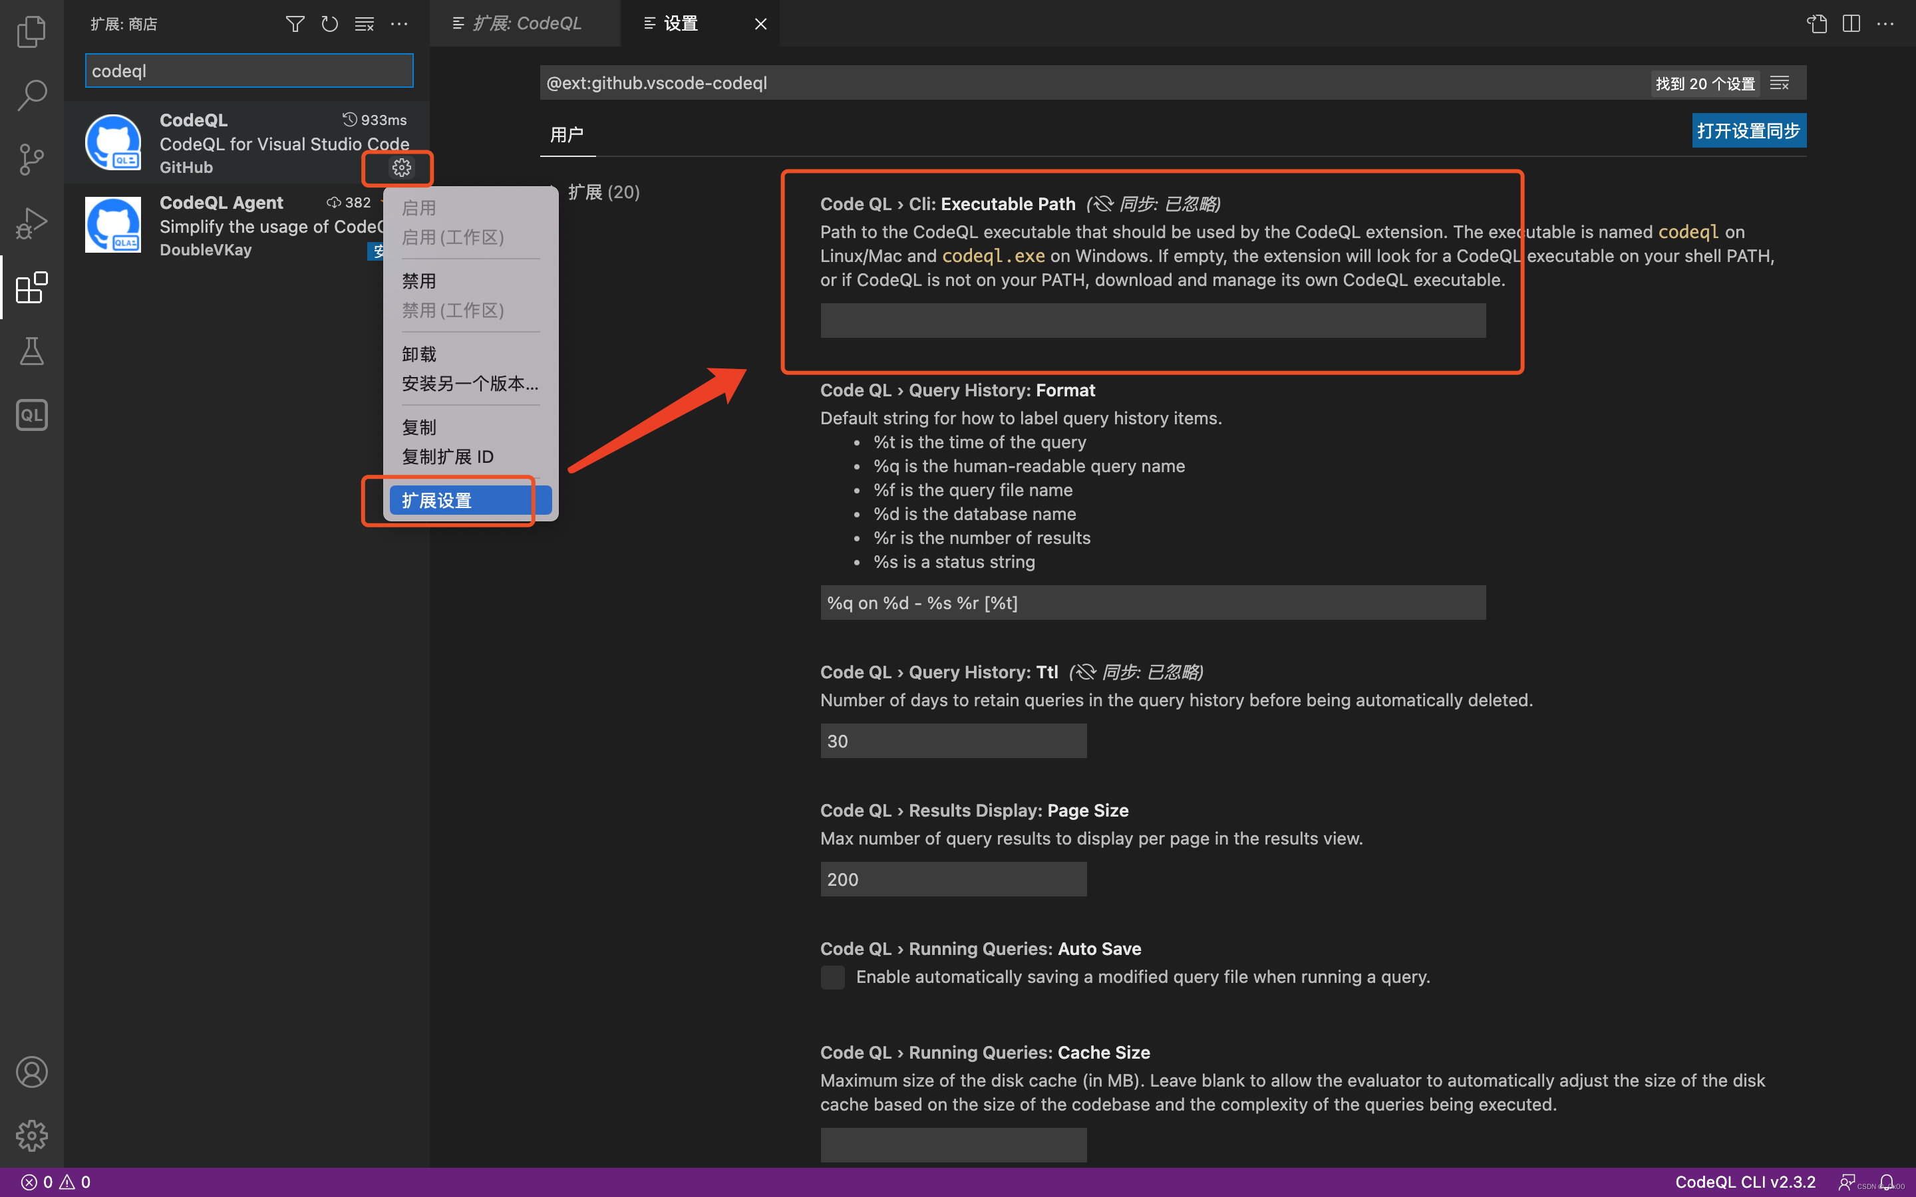Viewport: 1916px width, 1197px height.
Task: Open notifications bell in status bar
Action: click(x=1887, y=1182)
